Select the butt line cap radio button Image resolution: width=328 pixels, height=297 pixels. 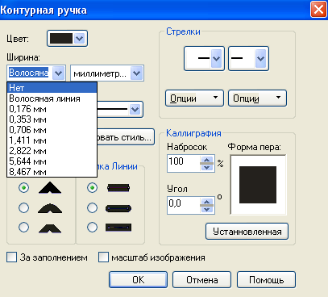pos(92,187)
